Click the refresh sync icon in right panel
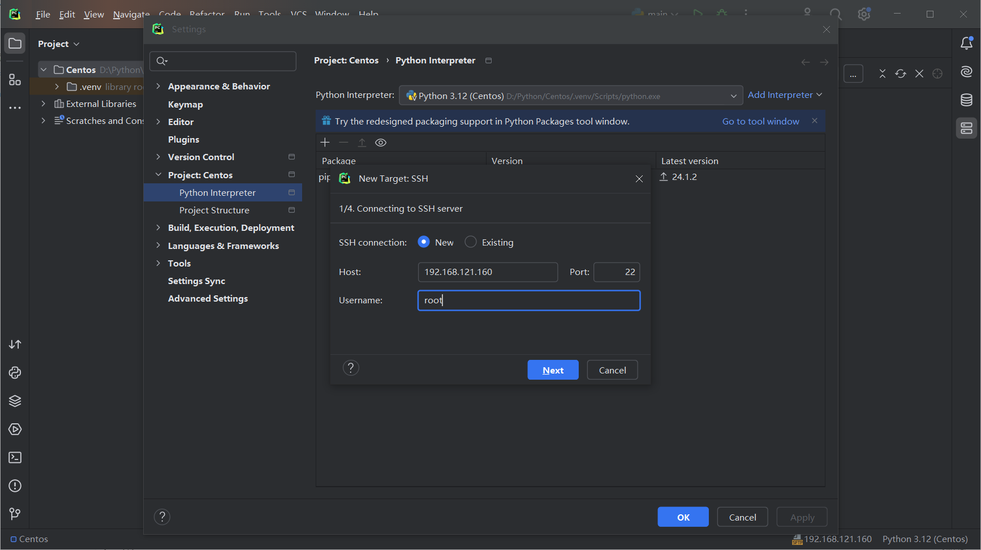This screenshot has width=981, height=550. 901,74
